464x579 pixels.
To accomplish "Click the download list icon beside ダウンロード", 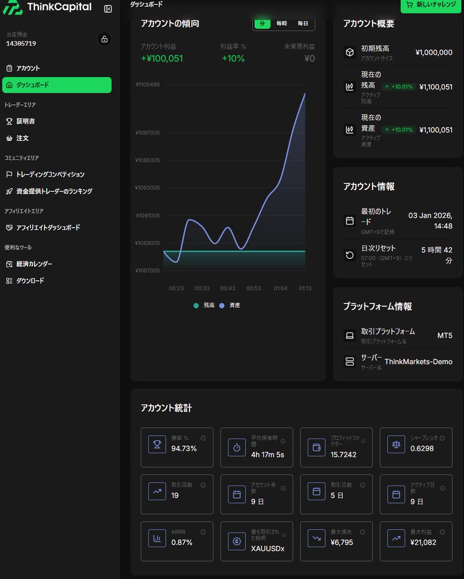I will click(9, 280).
